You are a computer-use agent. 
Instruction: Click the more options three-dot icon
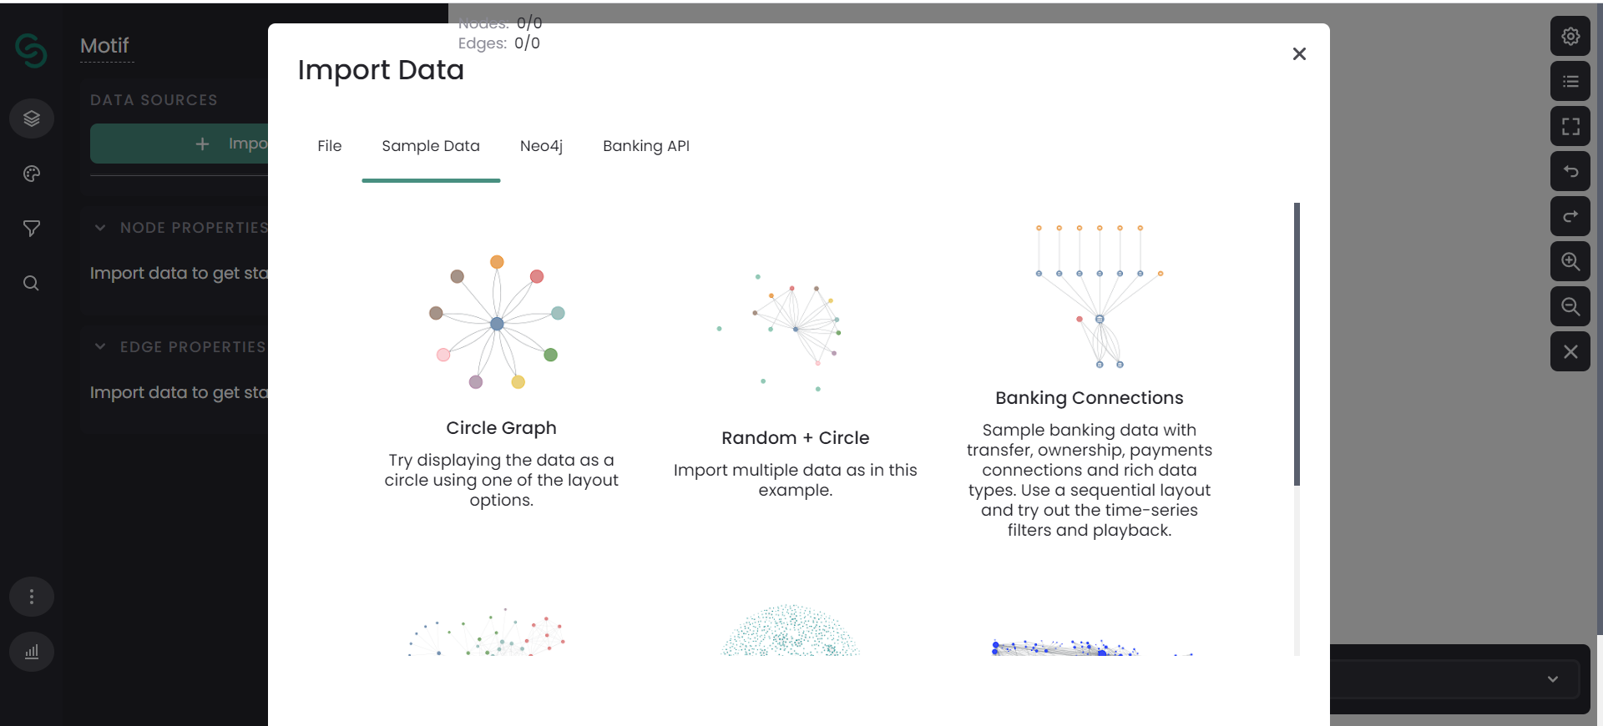coord(31,597)
